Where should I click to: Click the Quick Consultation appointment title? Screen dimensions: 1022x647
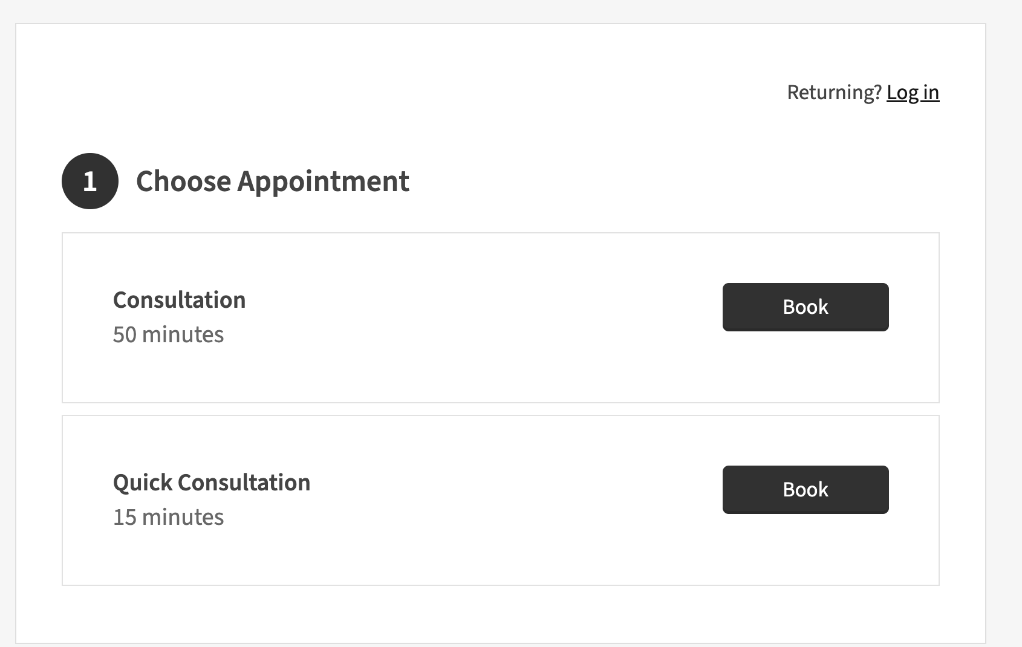click(x=211, y=483)
